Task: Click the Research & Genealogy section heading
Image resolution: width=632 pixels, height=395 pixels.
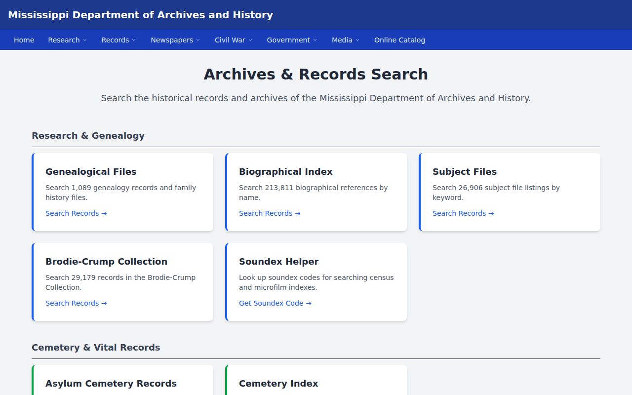Action: tap(88, 136)
